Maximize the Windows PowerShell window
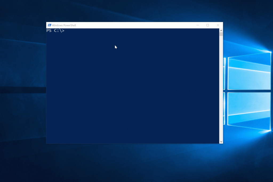 click(208, 25)
